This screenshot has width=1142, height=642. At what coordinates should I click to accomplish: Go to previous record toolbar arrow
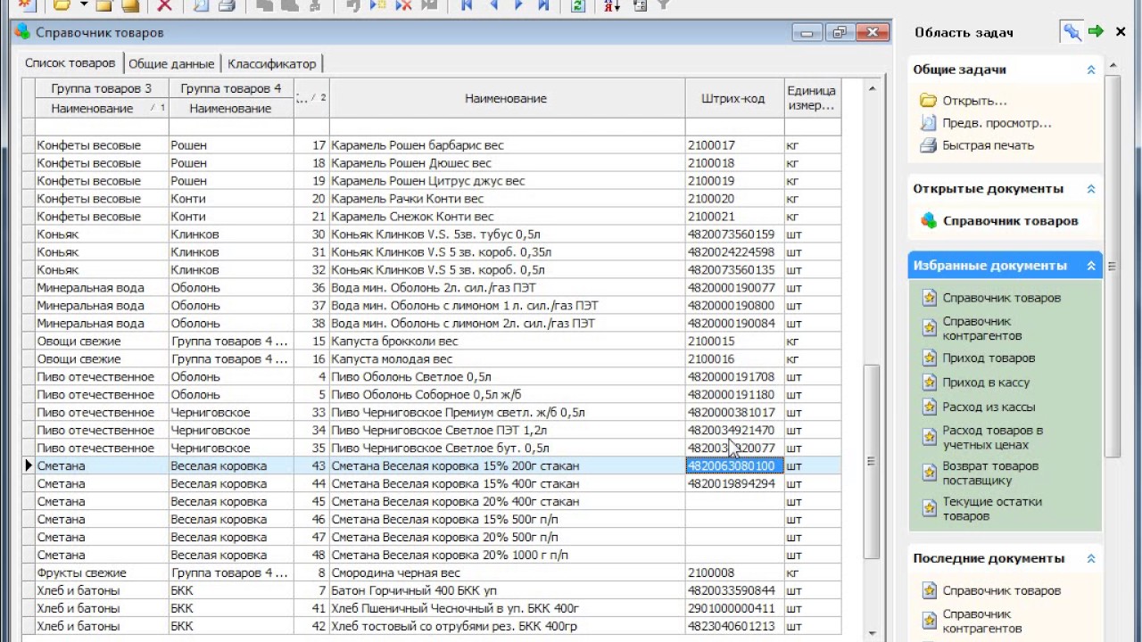coord(492,5)
